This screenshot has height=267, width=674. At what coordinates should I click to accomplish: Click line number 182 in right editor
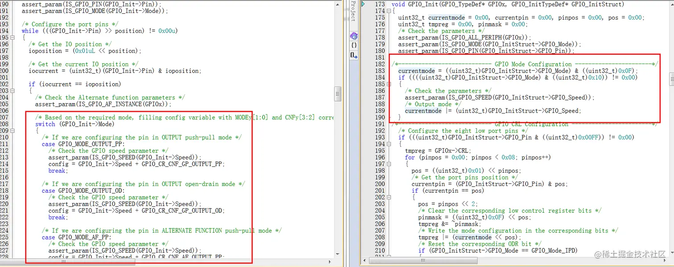(x=379, y=64)
